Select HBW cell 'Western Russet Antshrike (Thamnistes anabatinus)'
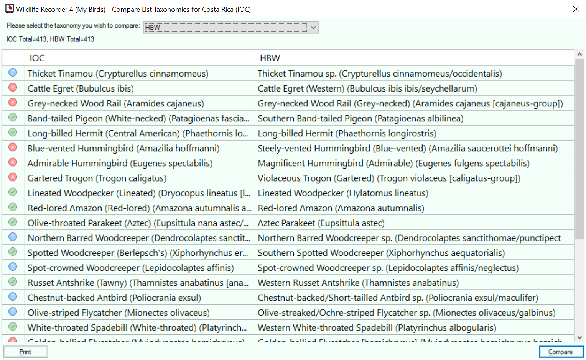The image size is (586, 360). tap(415, 282)
